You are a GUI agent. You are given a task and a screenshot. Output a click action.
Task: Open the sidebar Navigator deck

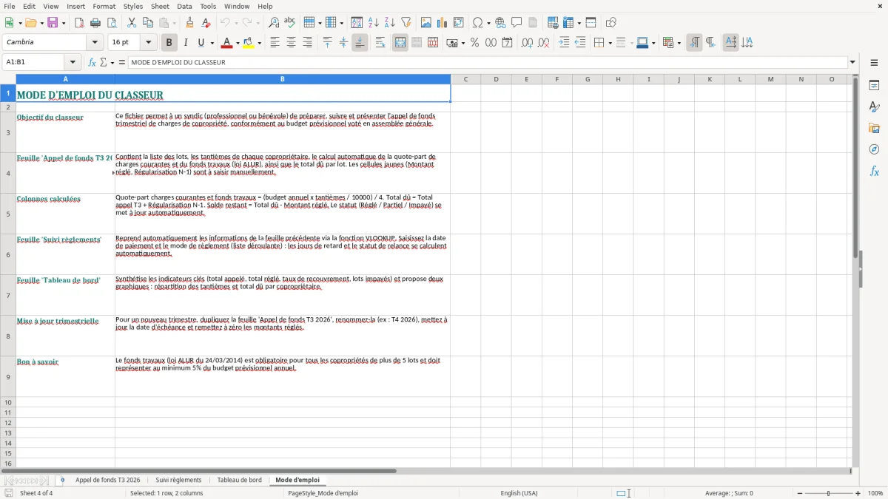874,149
